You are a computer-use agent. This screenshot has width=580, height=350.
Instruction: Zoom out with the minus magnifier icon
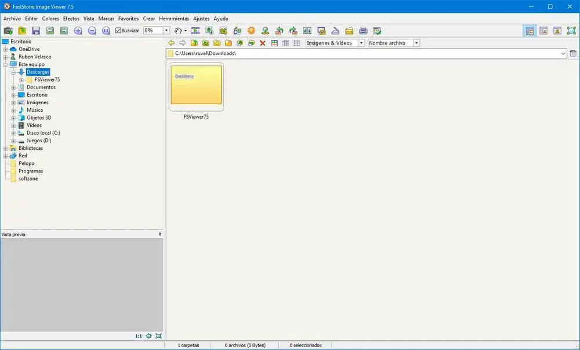click(x=92, y=31)
